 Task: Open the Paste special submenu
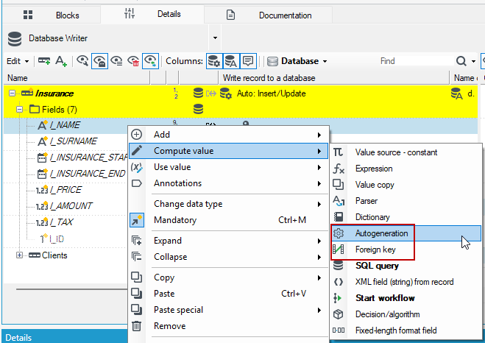pos(228,310)
